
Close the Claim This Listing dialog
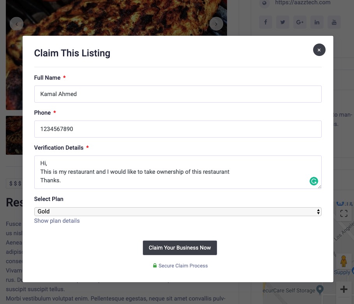click(x=319, y=50)
